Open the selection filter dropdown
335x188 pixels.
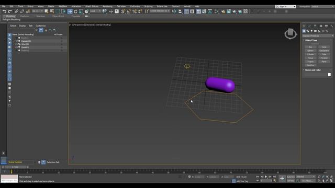click(37, 11)
